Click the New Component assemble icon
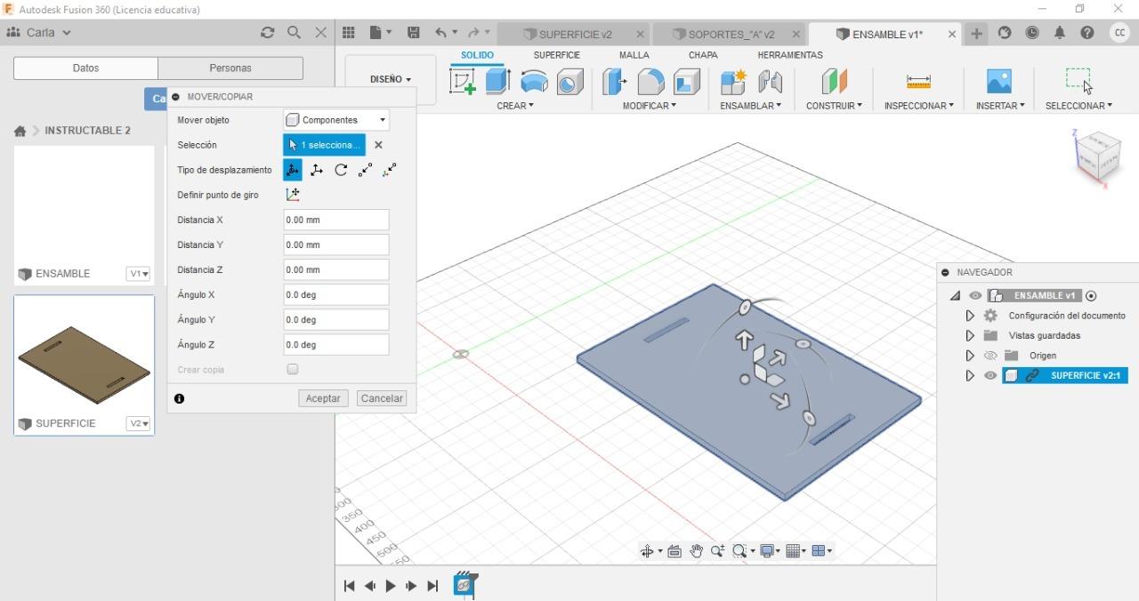Viewport: 1139px width, 601px height. click(733, 82)
